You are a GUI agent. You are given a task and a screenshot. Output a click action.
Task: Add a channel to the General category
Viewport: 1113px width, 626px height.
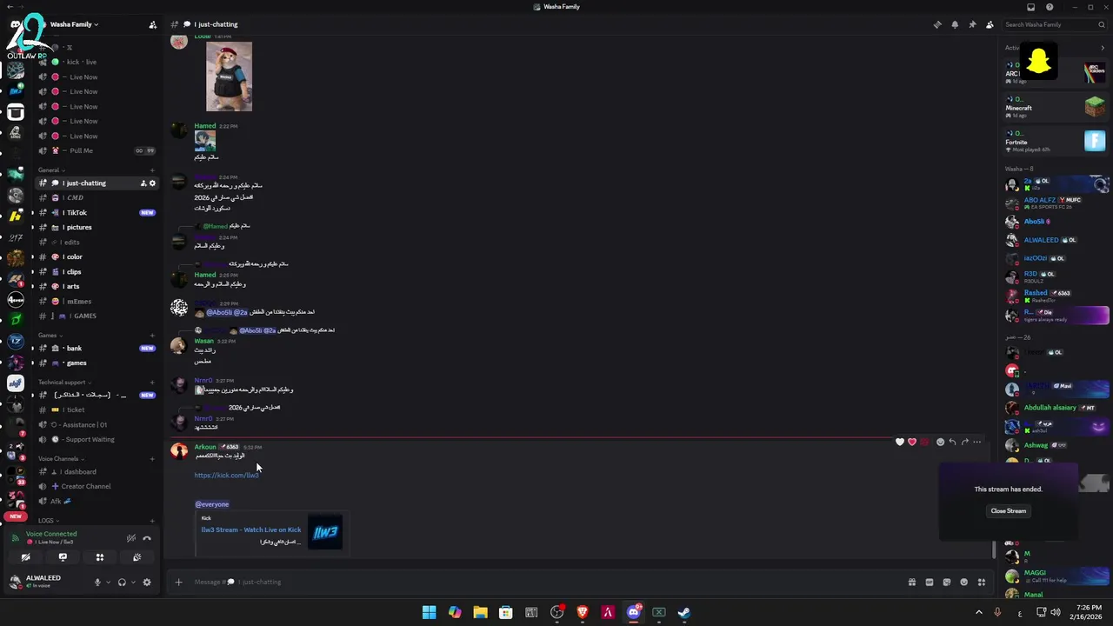152,170
